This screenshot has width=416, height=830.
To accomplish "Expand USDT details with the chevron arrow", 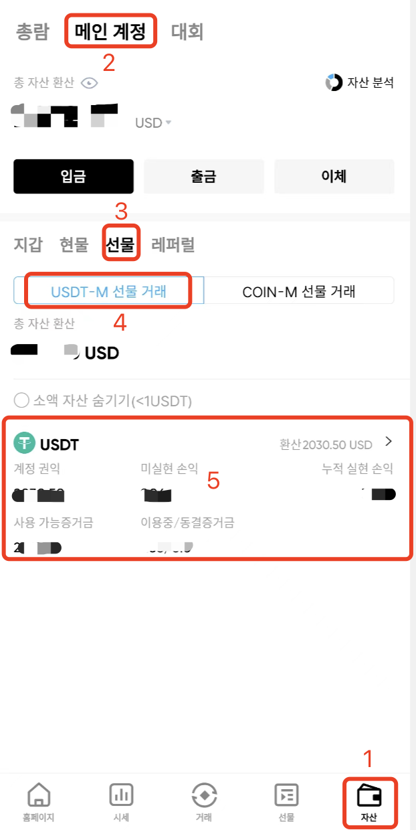I will coord(389,442).
